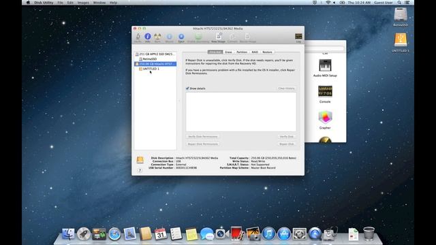
Task: Click the Eject toolbar icon
Action: 181,37
